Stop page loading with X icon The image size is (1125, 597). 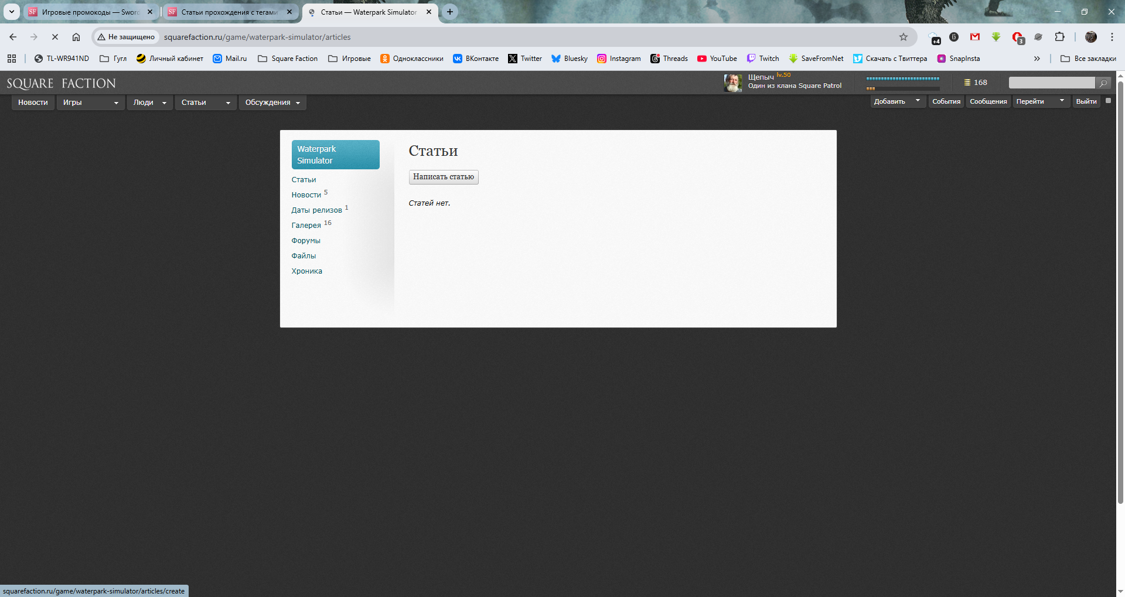55,37
